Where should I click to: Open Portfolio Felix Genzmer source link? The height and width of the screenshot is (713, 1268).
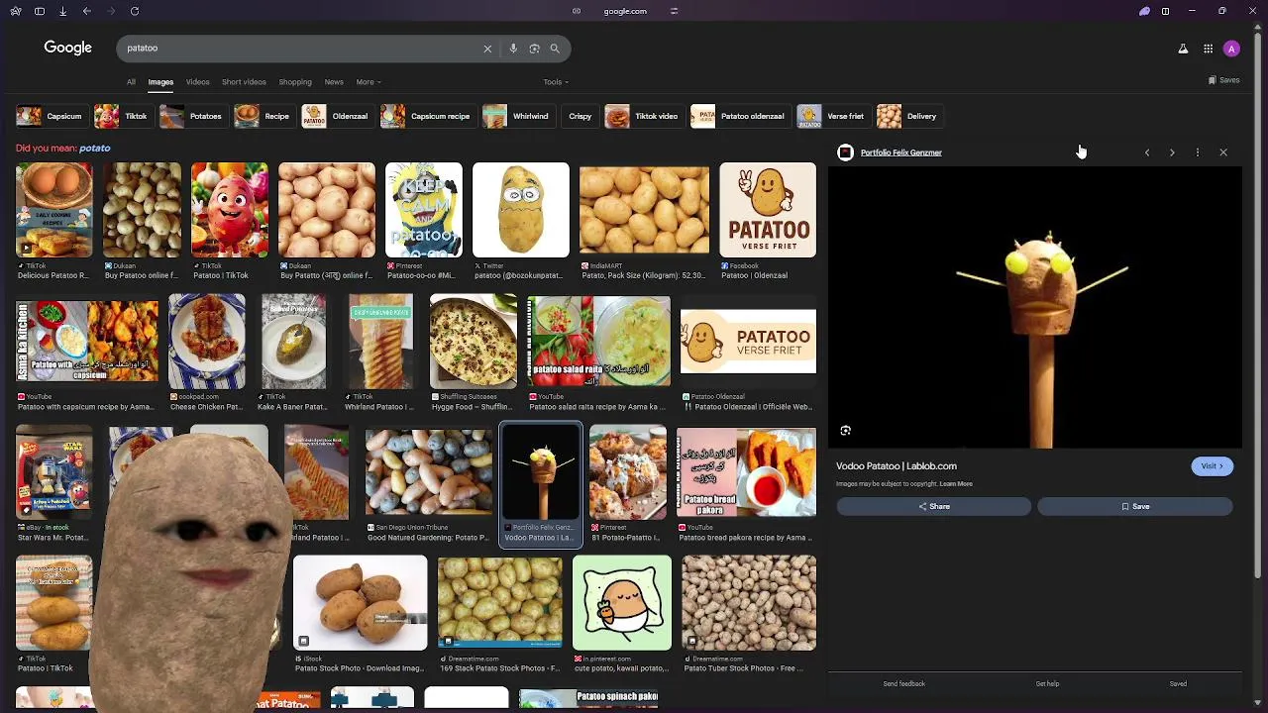[x=900, y=153]
